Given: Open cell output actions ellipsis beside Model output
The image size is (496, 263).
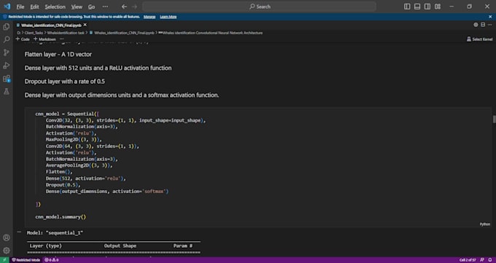Looking at the screenshot, I should (x=19, y=232).
